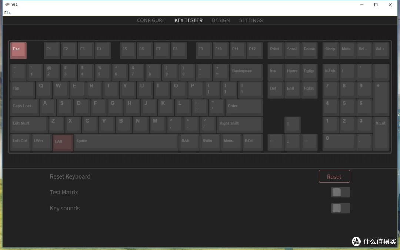400x250 pixels.
Task: Click the highlighted LAlt key
Action: point(63,143)
